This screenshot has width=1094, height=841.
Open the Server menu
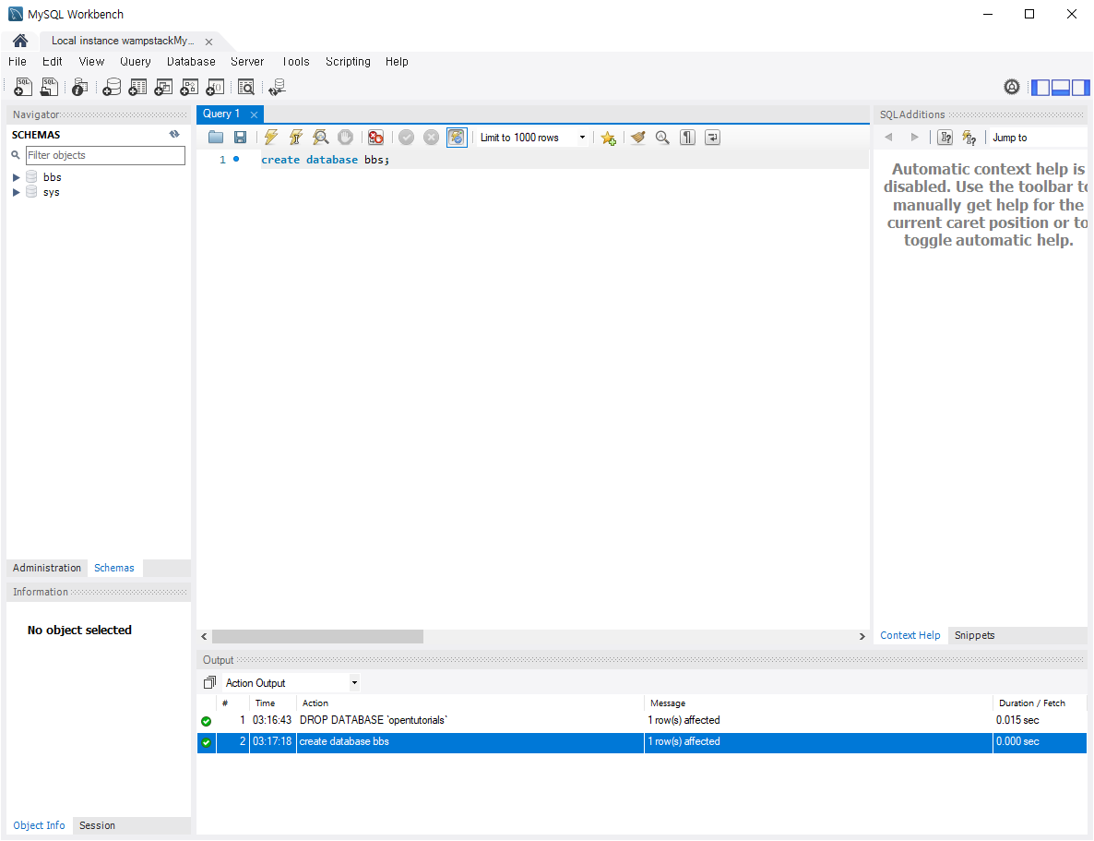point(247,62)
